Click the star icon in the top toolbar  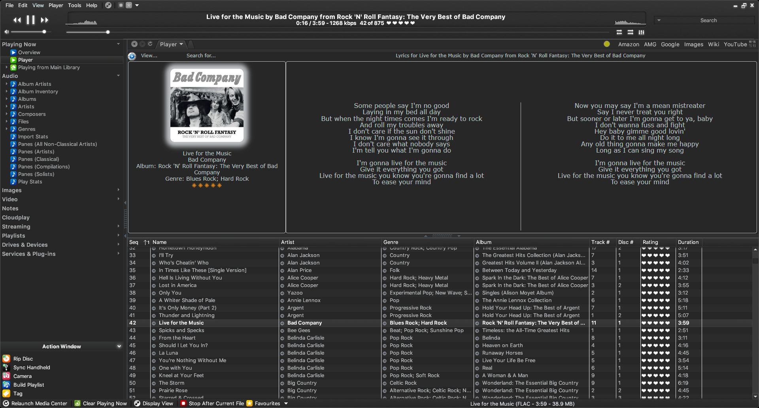(129, 5)
